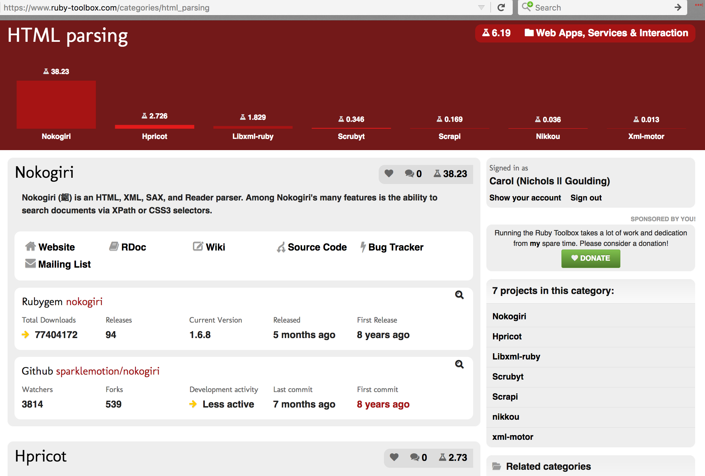Image resolution: width=705 pixels, height=476 pixels.
Task: Click Sign out
Action: 586,198
